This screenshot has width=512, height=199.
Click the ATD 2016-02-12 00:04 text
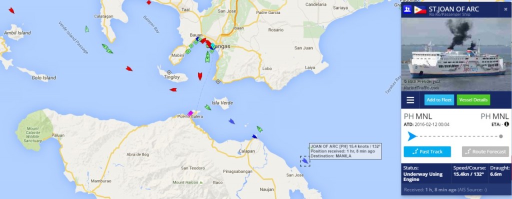point(426,124)
